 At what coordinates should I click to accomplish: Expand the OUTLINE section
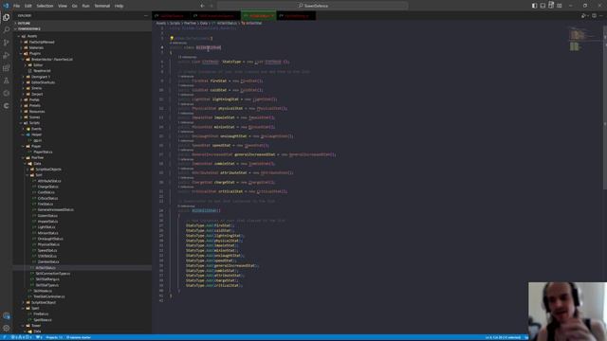point(83,23)
